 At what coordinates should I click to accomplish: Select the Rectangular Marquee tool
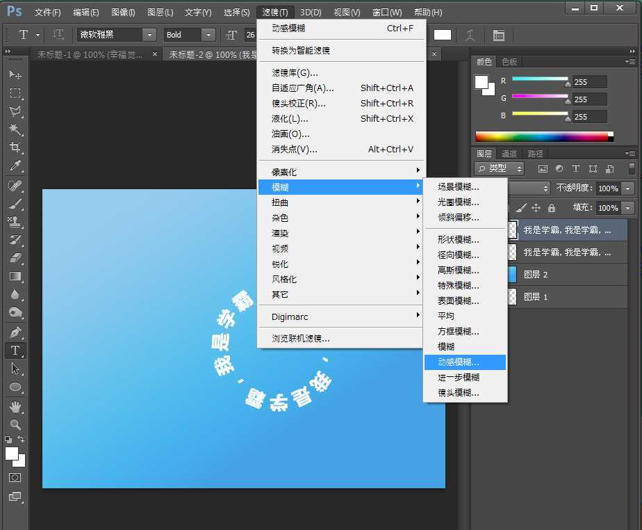tap(15, 93)
